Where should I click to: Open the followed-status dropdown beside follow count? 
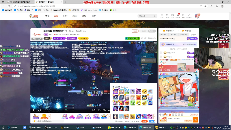point(152,31)
